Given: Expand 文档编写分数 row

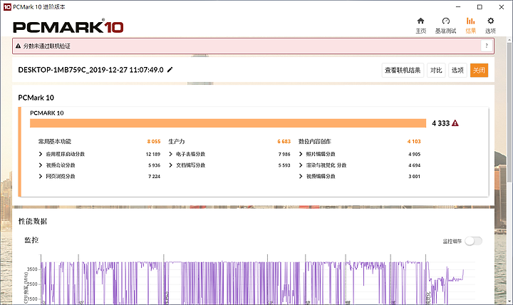Looking at the screenshot, I should click(171, 165).
